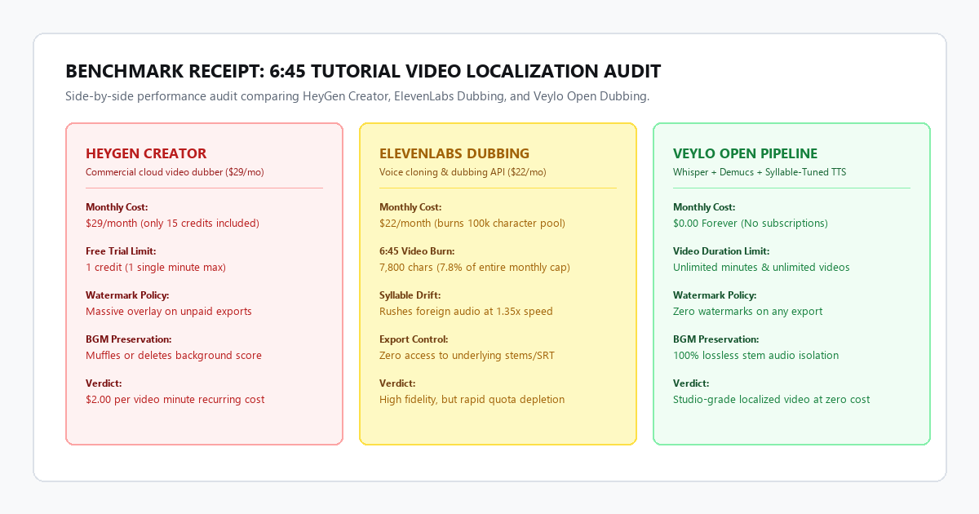This screenshot has height=514, width=979.
Task: Click the "Syllable Drift:" label
Action: [410, 295]
